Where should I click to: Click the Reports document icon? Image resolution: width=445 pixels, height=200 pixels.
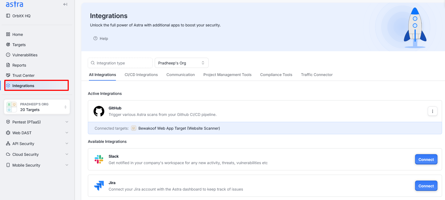click(x=8, y=65)
